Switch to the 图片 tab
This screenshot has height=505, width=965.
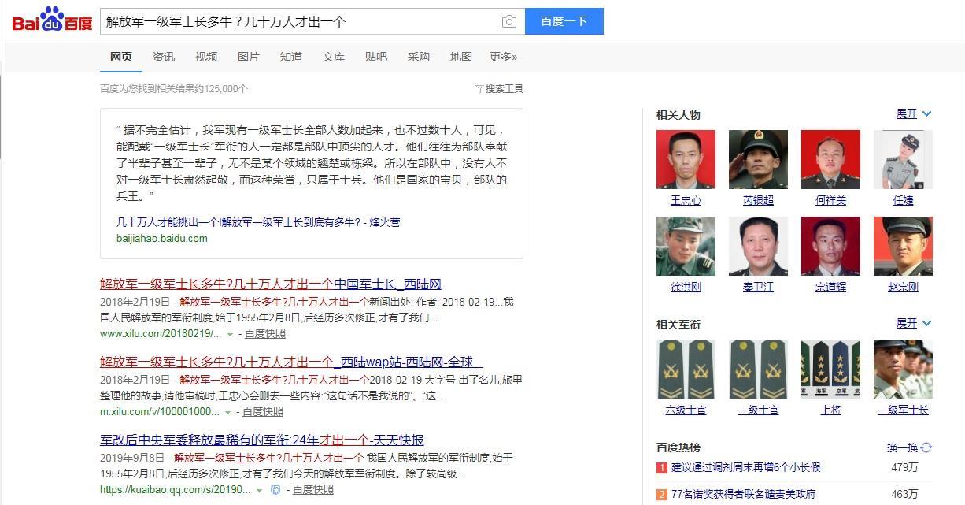click(249, 57)
